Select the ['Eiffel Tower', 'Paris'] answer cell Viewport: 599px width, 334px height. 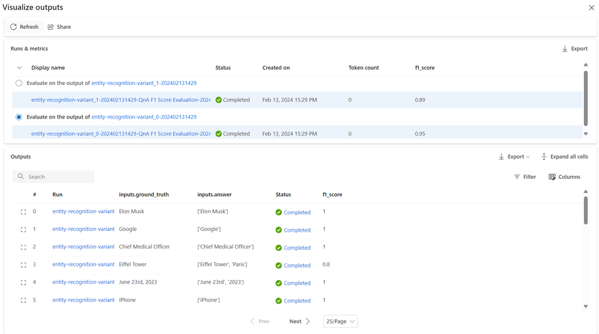click(222, 264)
